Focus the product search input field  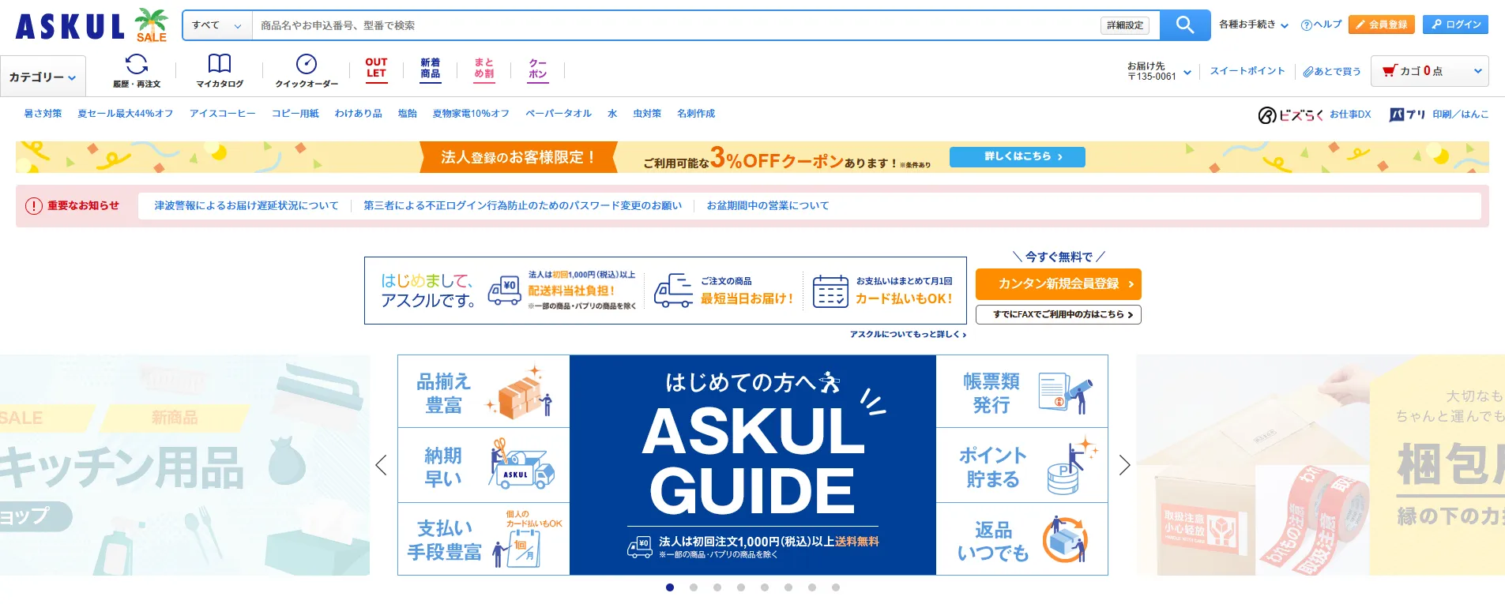point(675,25)
